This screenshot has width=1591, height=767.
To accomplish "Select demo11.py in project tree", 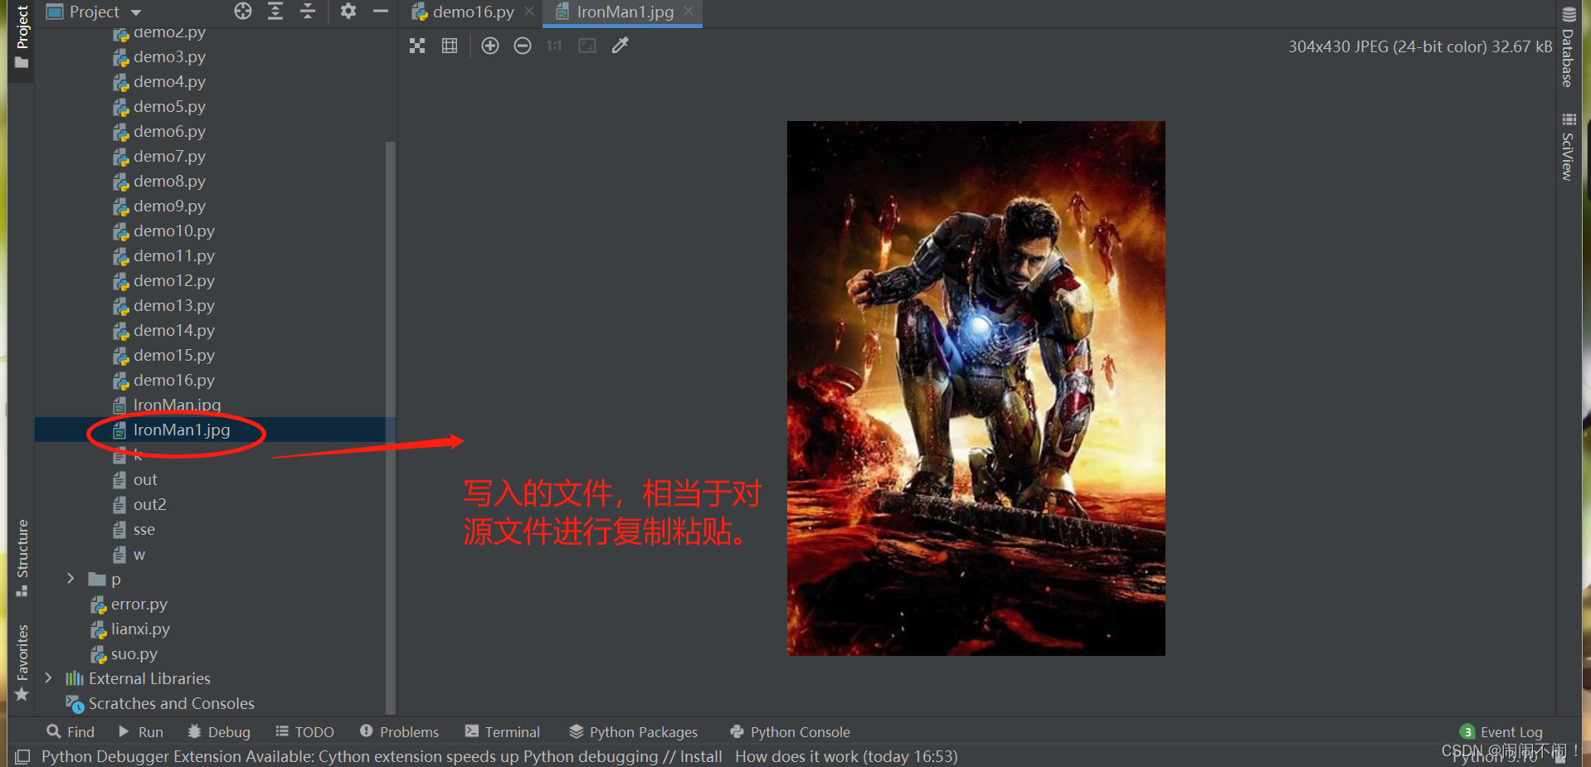I will pos(174,255).
